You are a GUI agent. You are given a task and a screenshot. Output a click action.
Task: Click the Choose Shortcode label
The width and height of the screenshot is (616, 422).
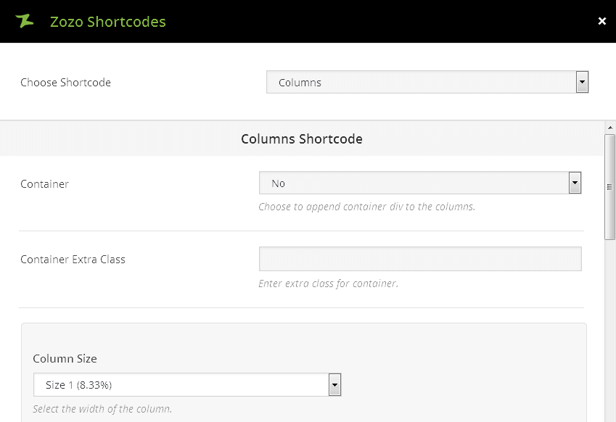66,83
